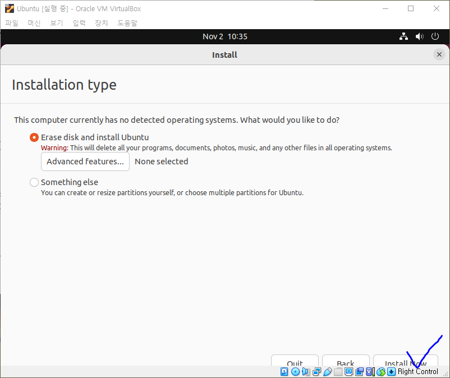This screenshot has height=378, width=450.
Task: Click VirtualBox USB devices status icon
Action: [328, 372]
